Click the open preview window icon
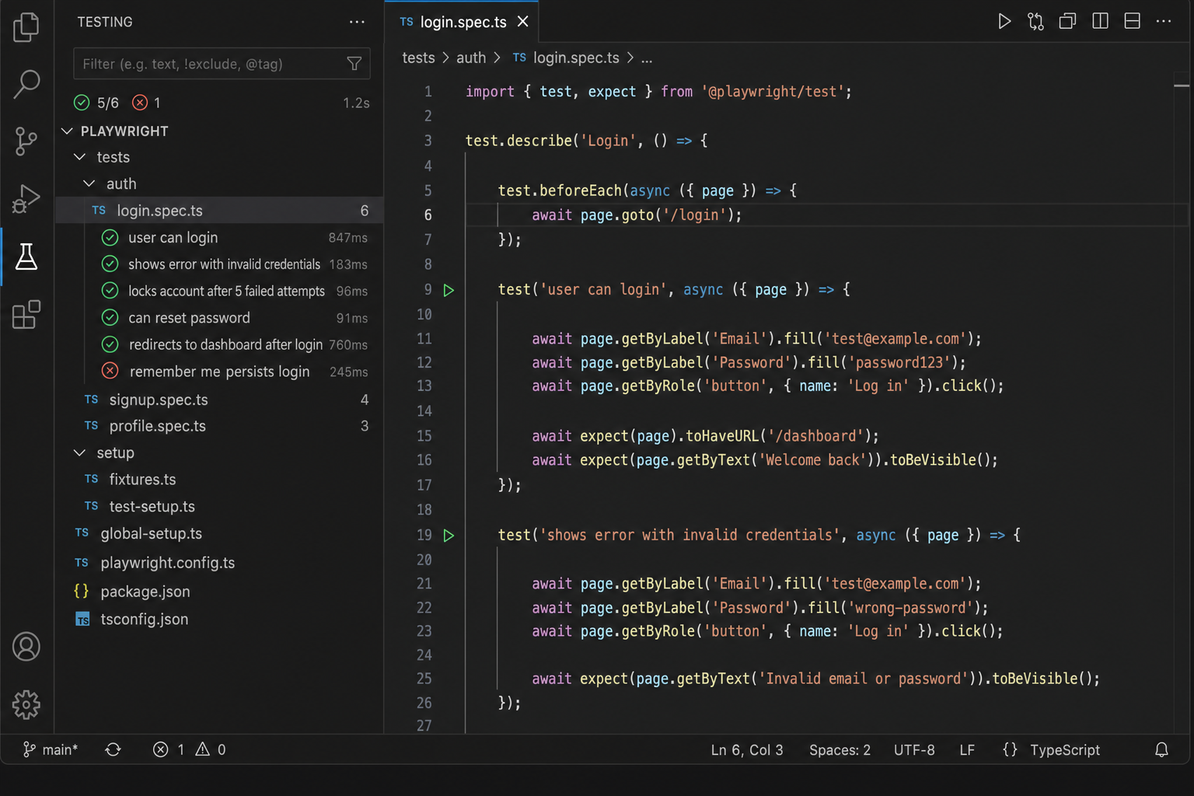 click(x=1068, y=21)
